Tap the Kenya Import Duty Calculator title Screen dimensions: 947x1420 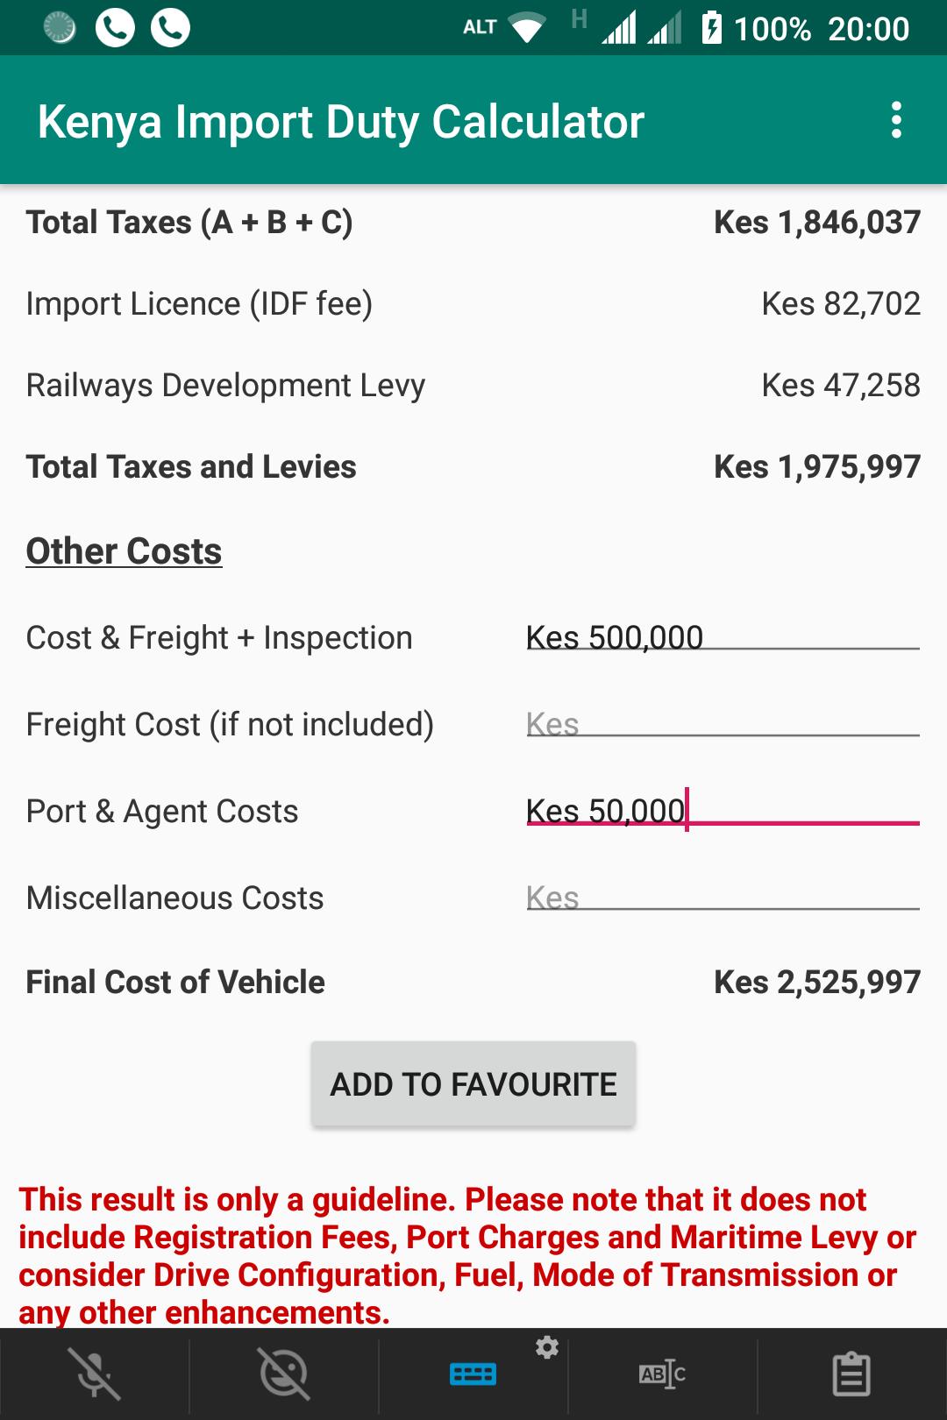[341, 122]
